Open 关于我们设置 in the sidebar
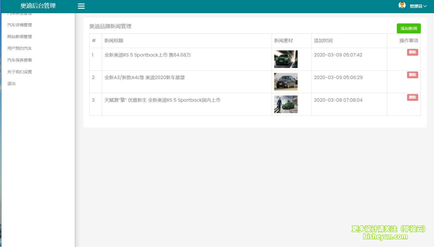 (x=20, y=72)
